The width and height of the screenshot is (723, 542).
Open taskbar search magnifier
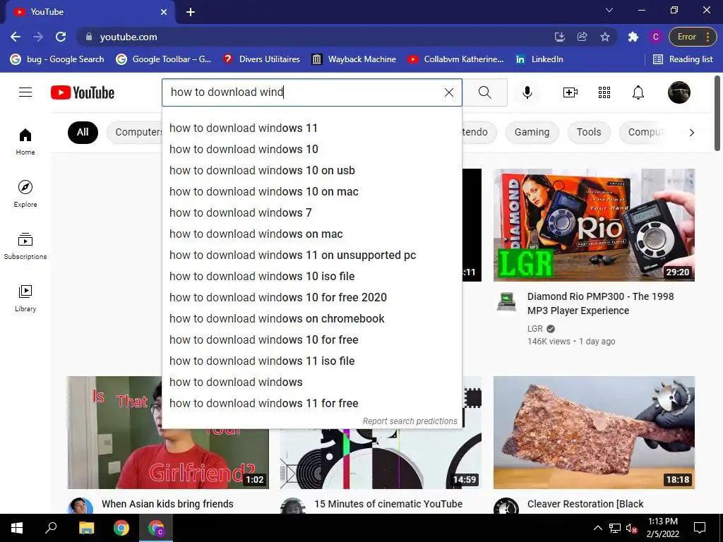pos(51,528)
